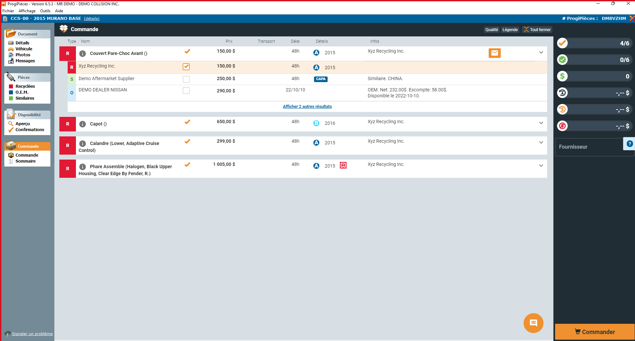Open Véhicule in Document sidebar

click(x=24, y=49)
